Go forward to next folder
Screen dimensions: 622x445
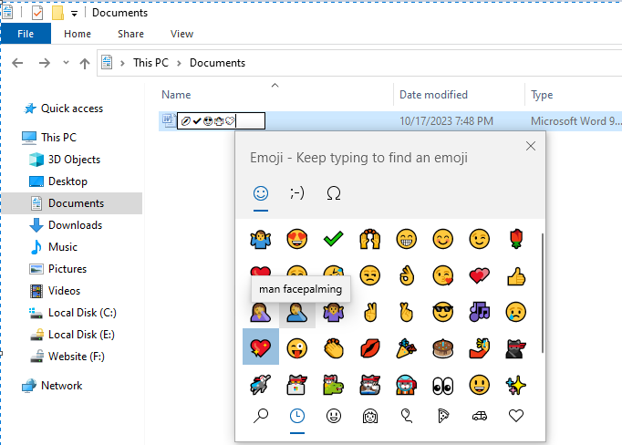[45, 63]
